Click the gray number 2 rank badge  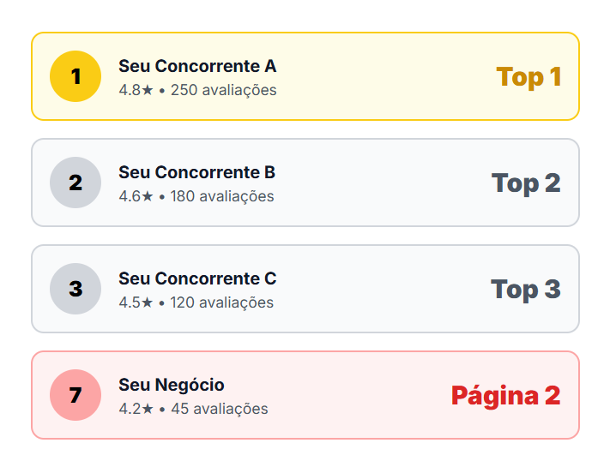click(75, 183)
